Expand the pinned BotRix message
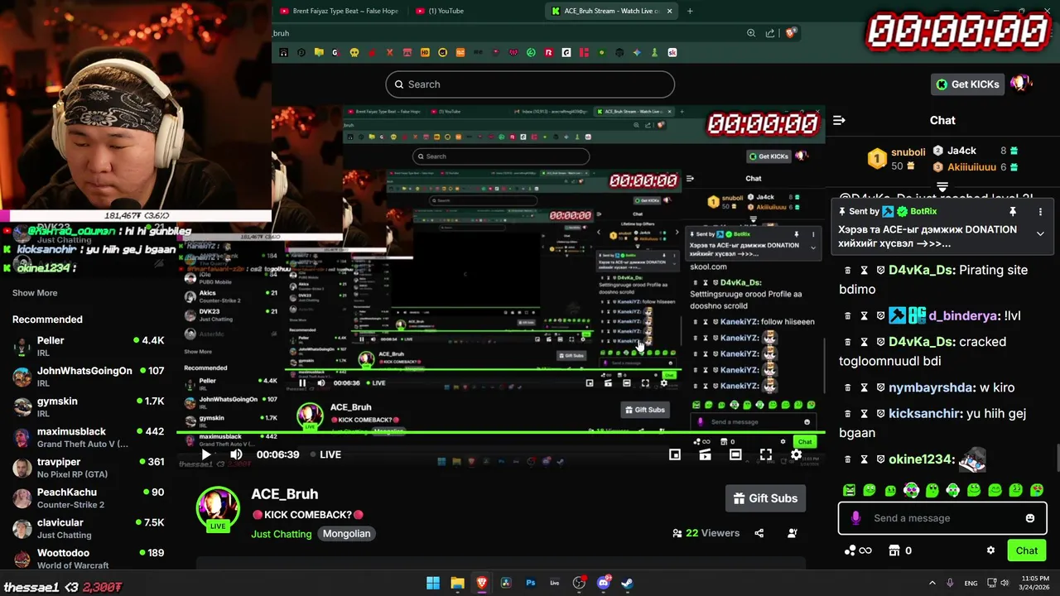 pyautogui.click(x=1040, y=234)
